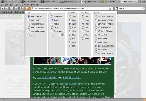146x101 pixels.
Task: Click the browser Back arrow button
Action: pyautogui.click(x=3, y=8)
